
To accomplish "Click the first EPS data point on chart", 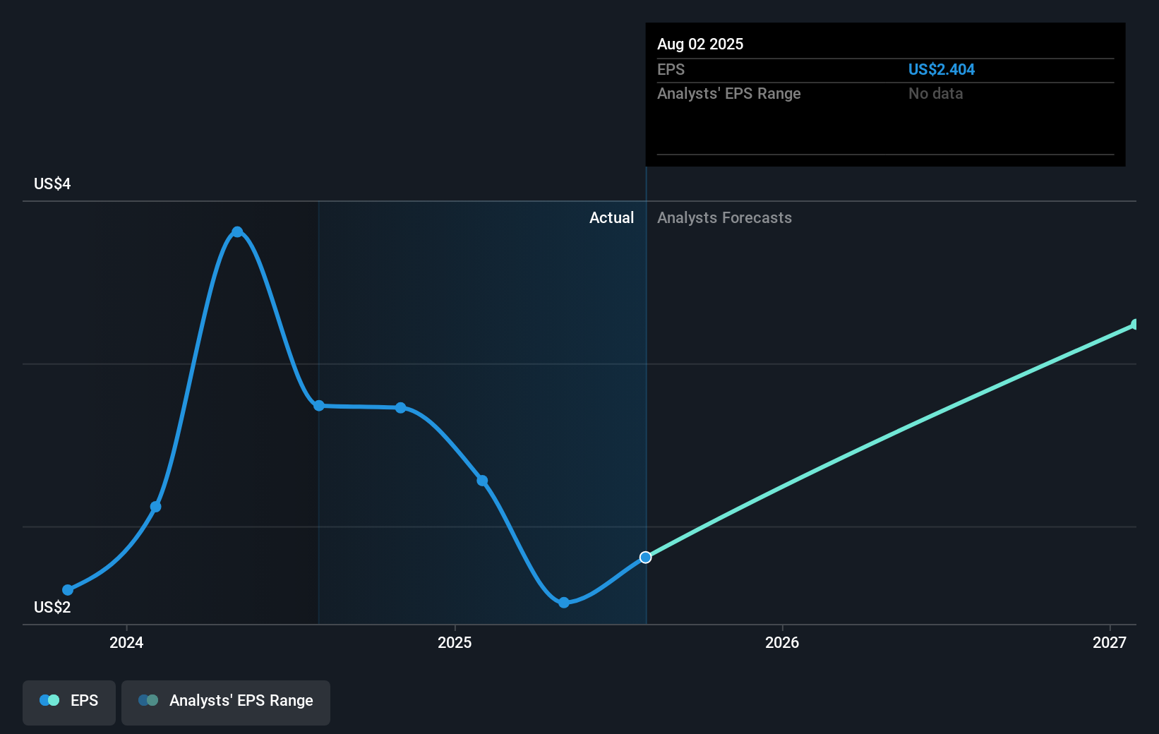I will (x=67, y=589).
